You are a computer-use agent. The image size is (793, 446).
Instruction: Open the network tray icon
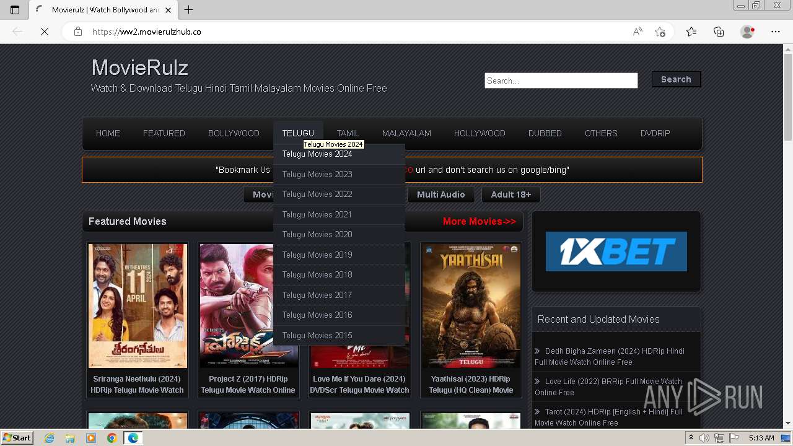(x=719, y=438)
